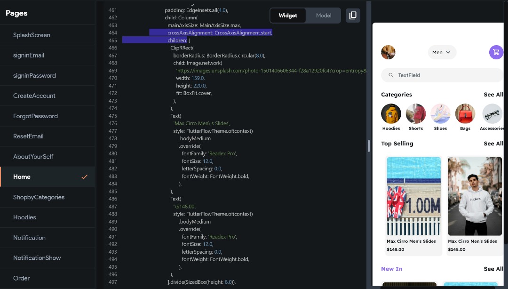Viewport: 508px width, 289px height.
Task: Open the CreateAccount page
Action: (x=35, y=96)
